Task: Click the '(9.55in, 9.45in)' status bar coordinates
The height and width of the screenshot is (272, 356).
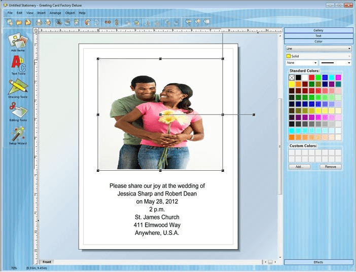Action: tap(37, 268)
